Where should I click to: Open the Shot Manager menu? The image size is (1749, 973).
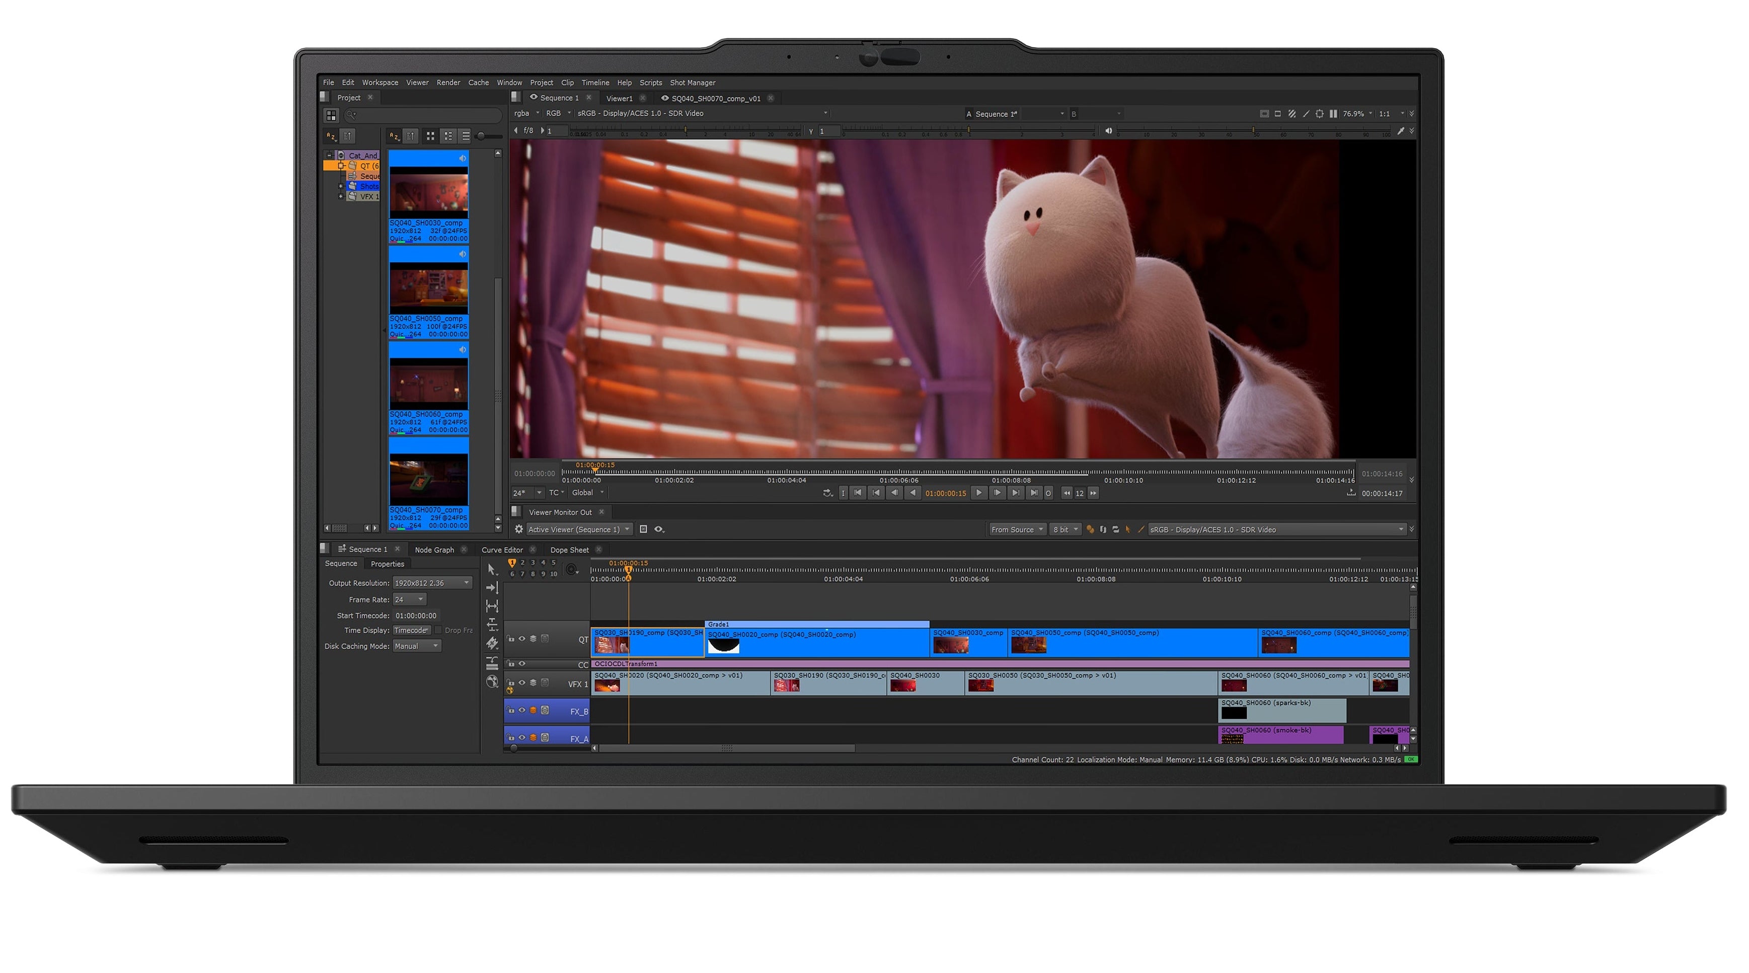tap(693, 83)
